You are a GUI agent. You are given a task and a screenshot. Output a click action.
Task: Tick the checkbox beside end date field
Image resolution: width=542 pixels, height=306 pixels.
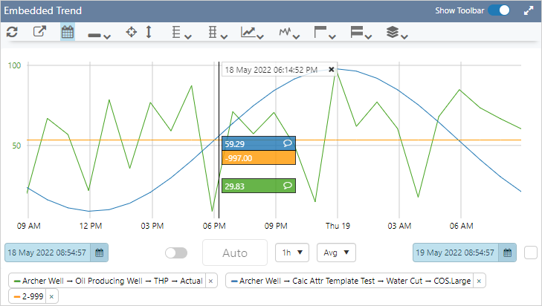(530, 253)
